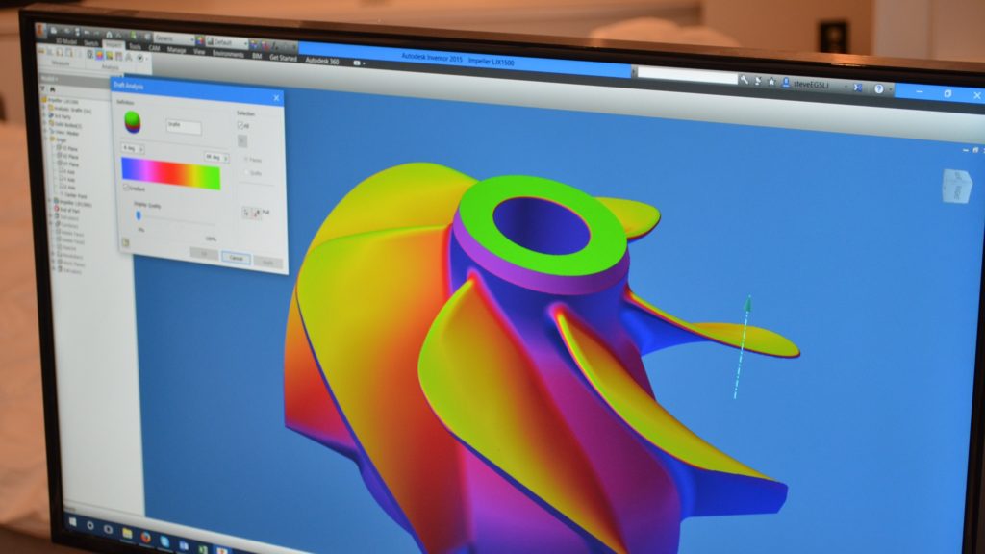Click the OK button in Draft Analysis
Screen dimensions: 985x554
pyautogui.click(x=204, y=254)
